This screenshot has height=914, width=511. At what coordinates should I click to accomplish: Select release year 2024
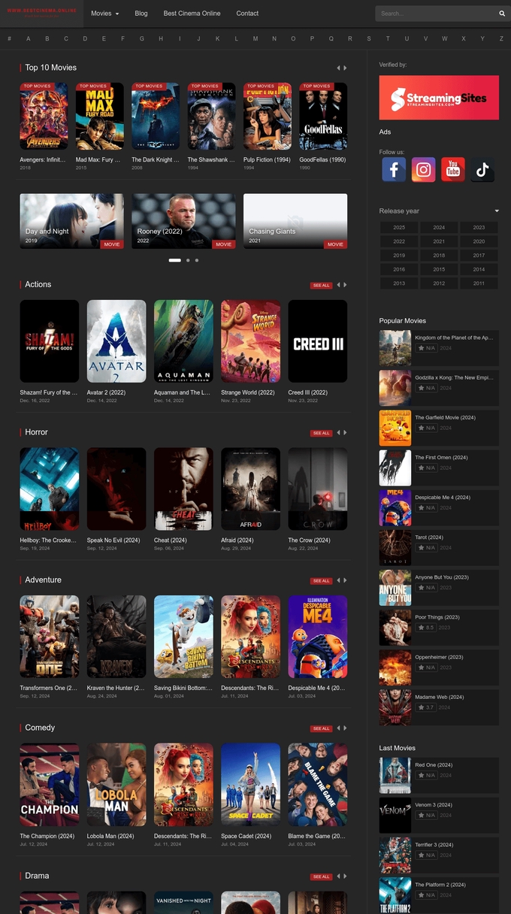click(439, 228)
